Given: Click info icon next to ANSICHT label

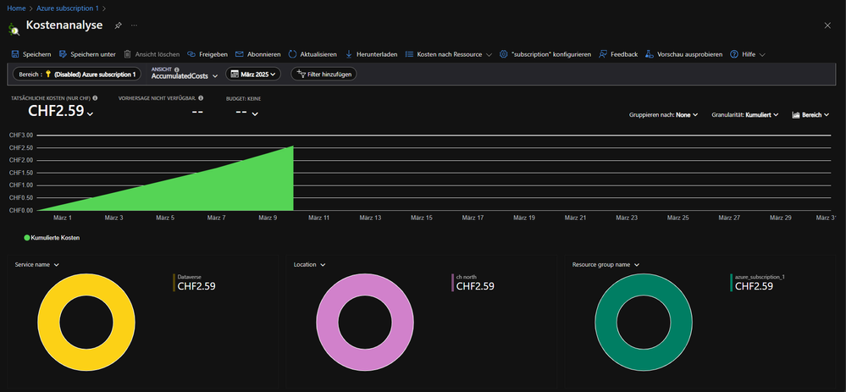Looking at the screenshot, I should click(177, 69).
